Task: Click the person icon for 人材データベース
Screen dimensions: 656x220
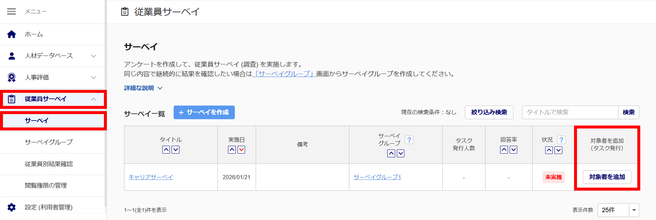Action: [11, 56]
